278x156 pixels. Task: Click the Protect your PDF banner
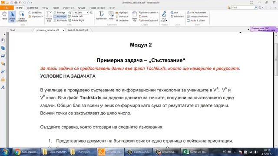point(264,29)
